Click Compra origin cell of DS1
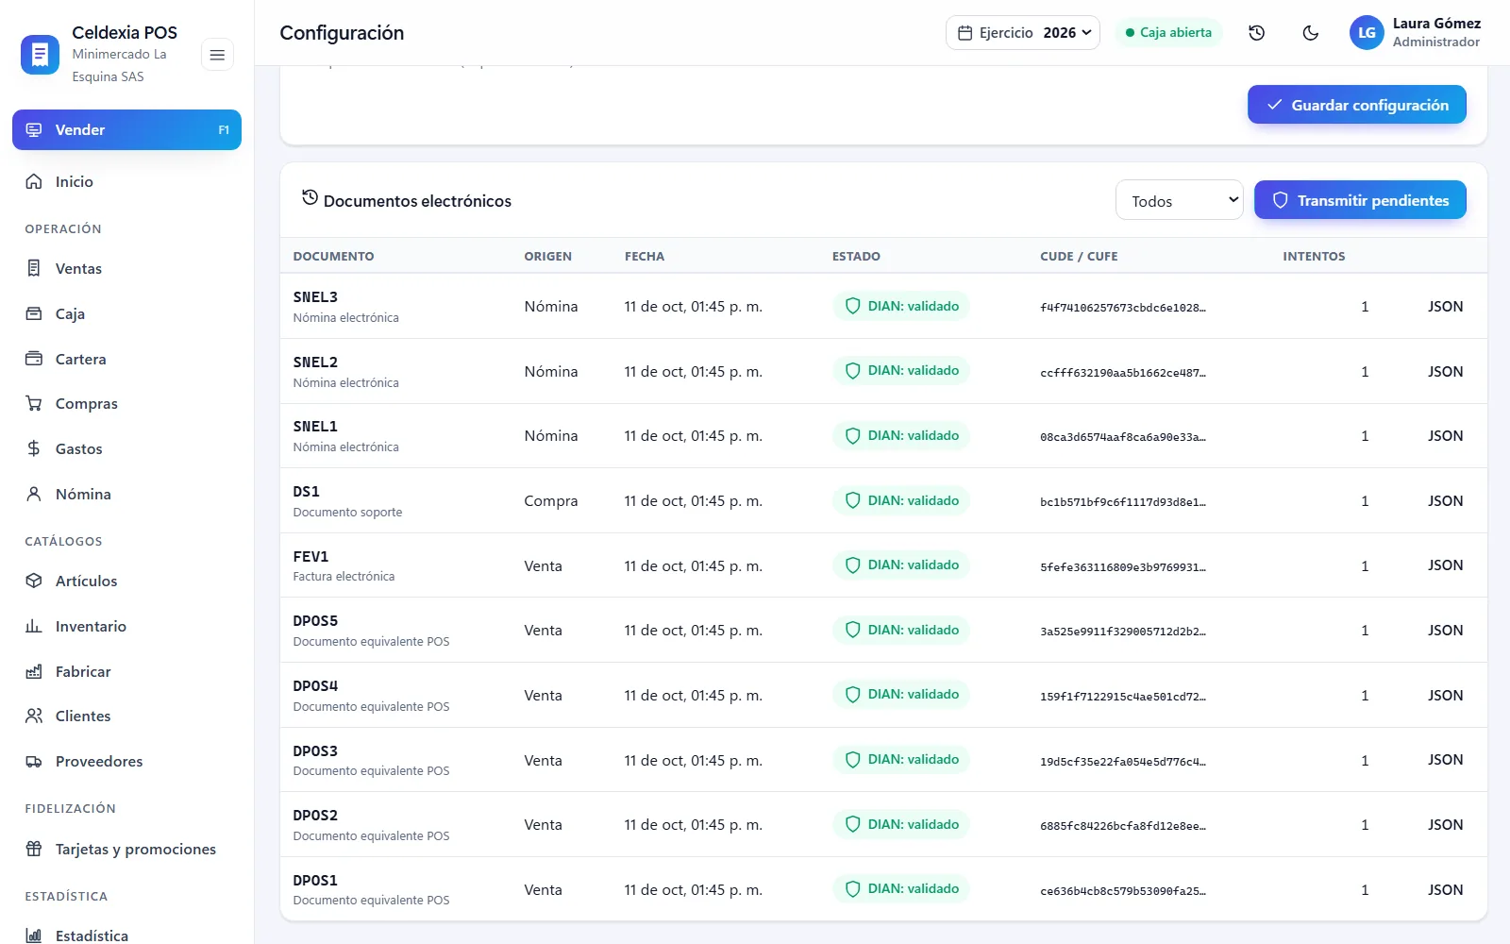 tap(551, 501)
